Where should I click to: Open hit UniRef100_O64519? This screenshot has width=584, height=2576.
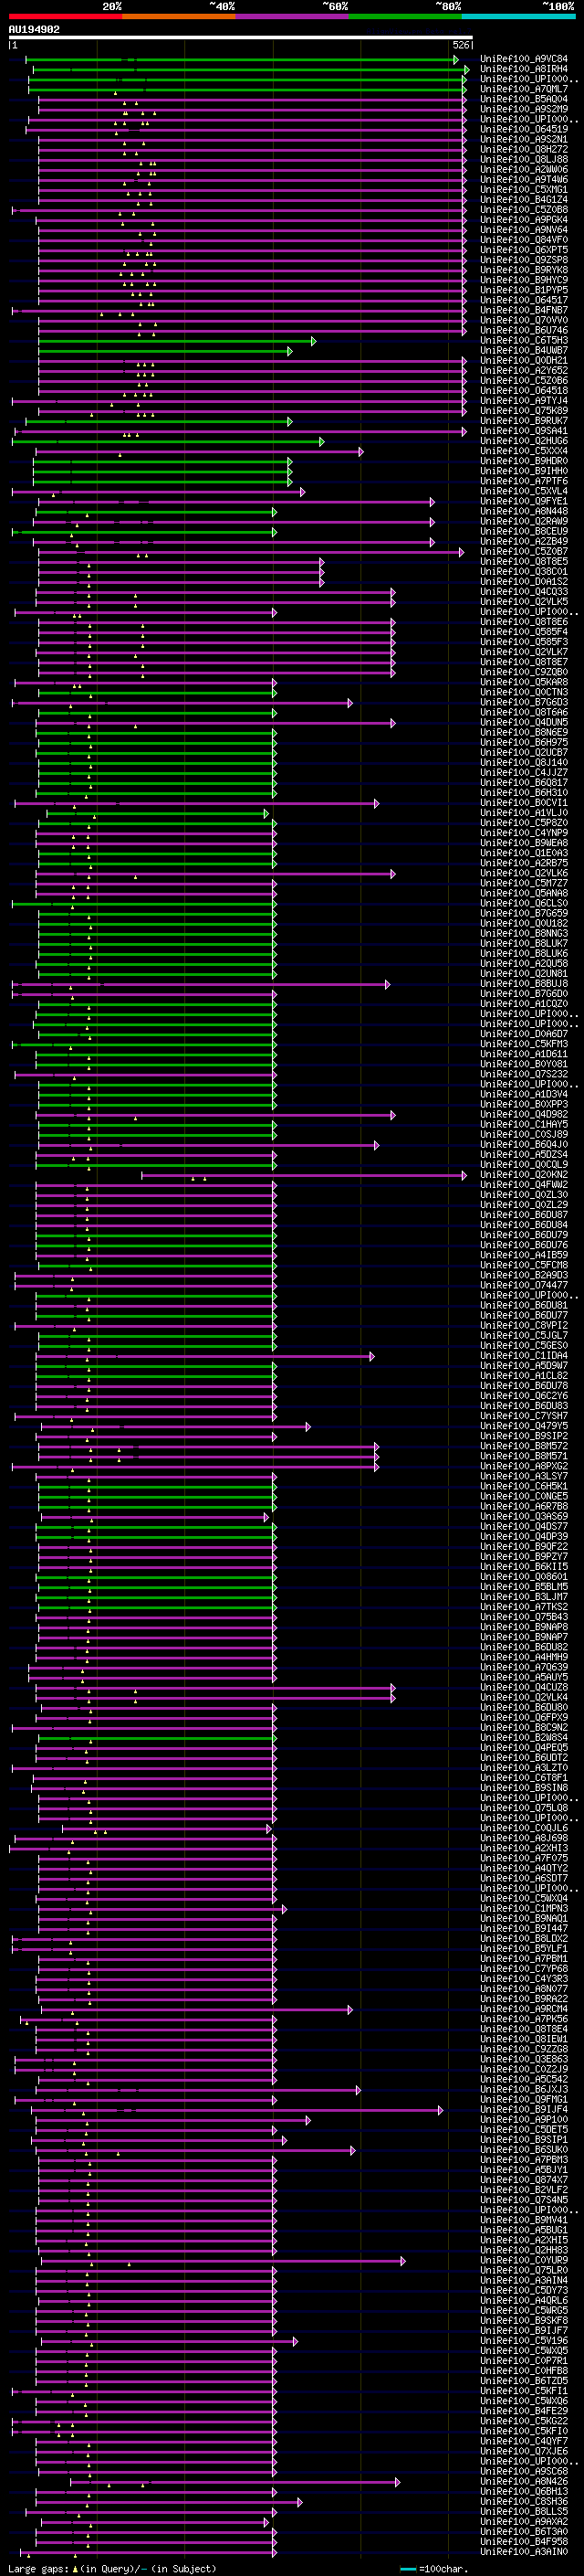click(524, 129)
